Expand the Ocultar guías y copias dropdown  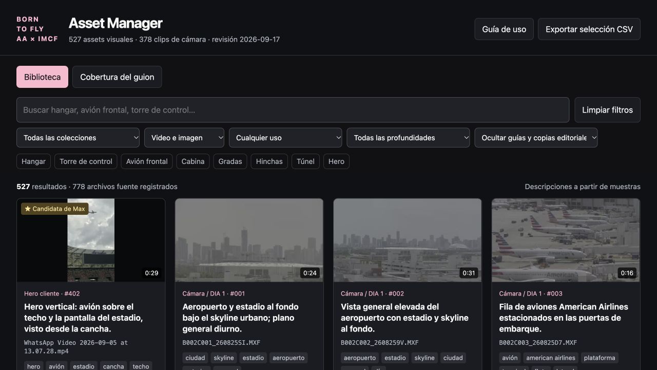(x=536, y=138)
